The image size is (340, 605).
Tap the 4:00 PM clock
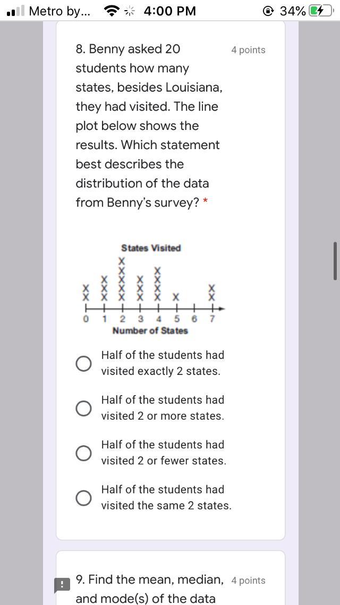pos(169,11)
